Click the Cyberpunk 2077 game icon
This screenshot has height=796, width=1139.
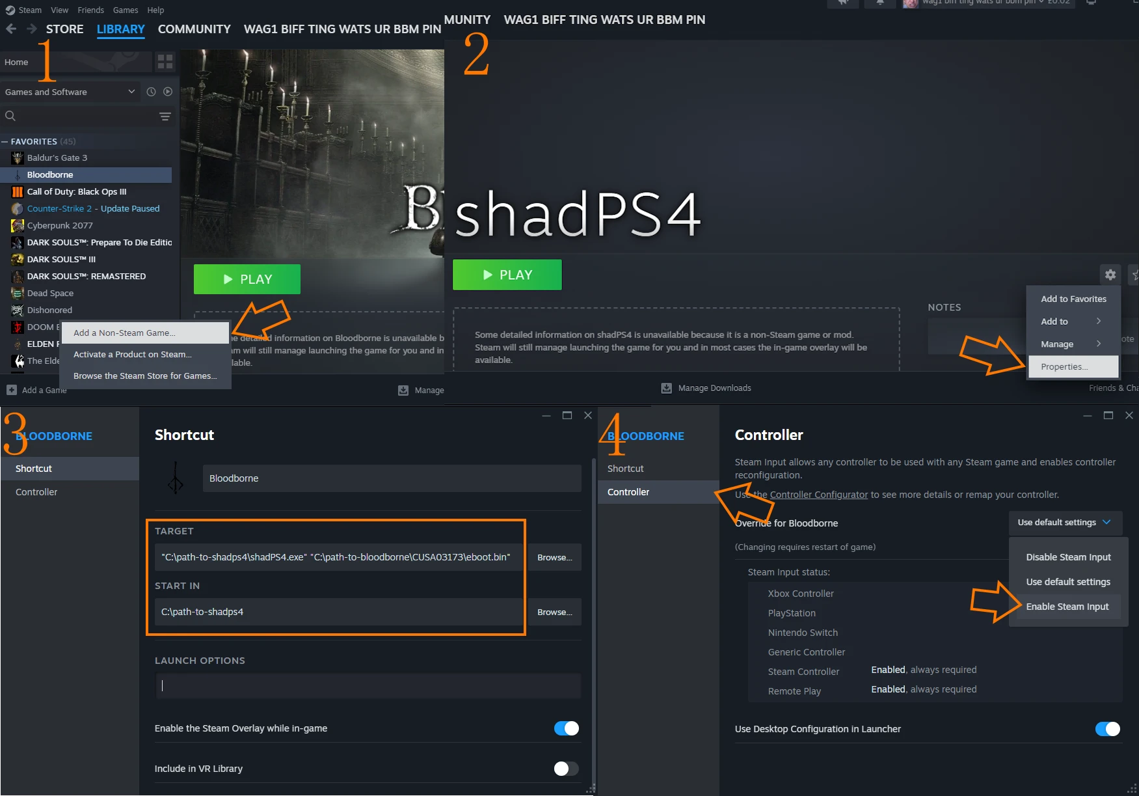point(18,225)
